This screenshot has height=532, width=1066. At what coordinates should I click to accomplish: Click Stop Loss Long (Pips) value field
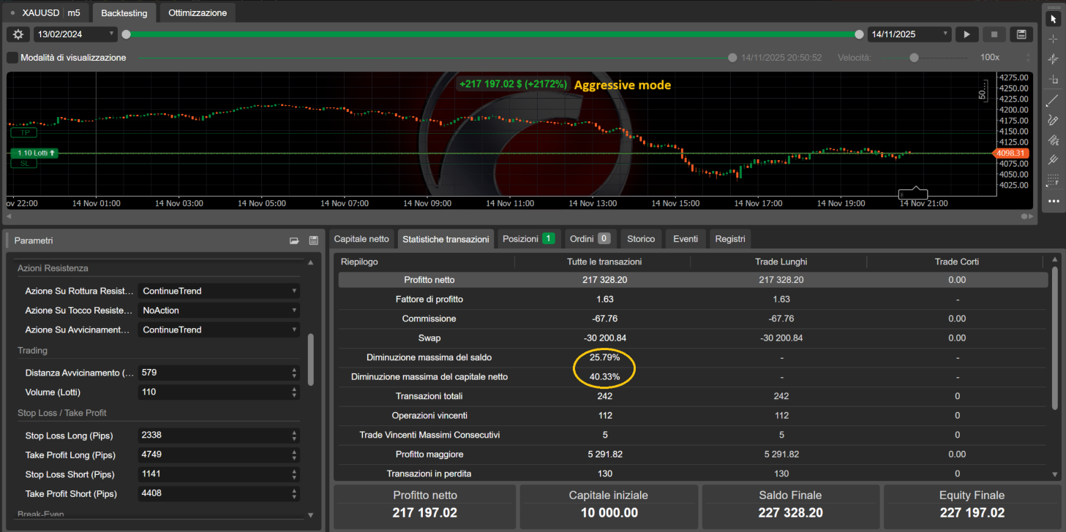219,436
